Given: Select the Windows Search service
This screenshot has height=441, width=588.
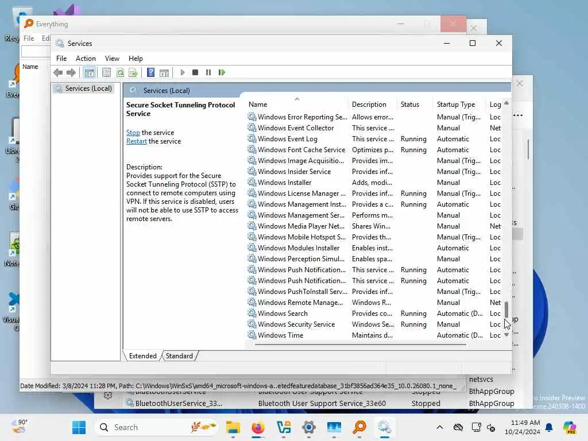Looking at the screenshot, I should [x=374, y=313].
